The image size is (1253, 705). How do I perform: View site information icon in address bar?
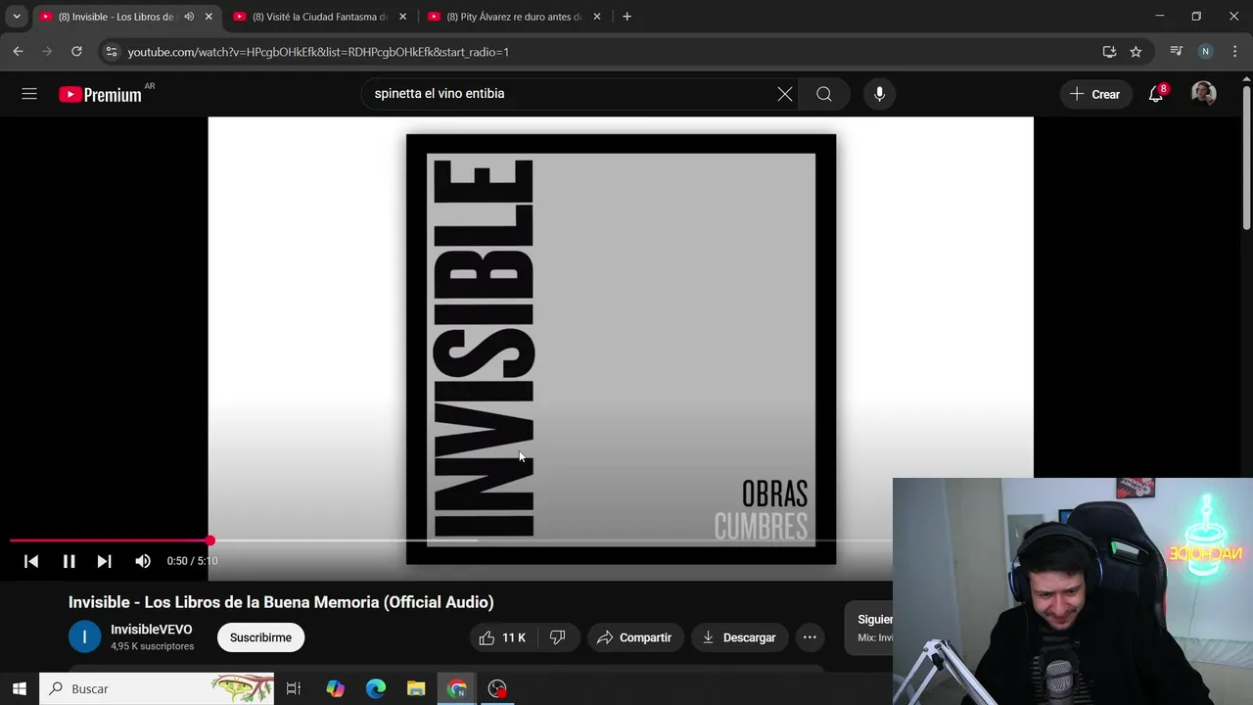click(x=111, y=52)
